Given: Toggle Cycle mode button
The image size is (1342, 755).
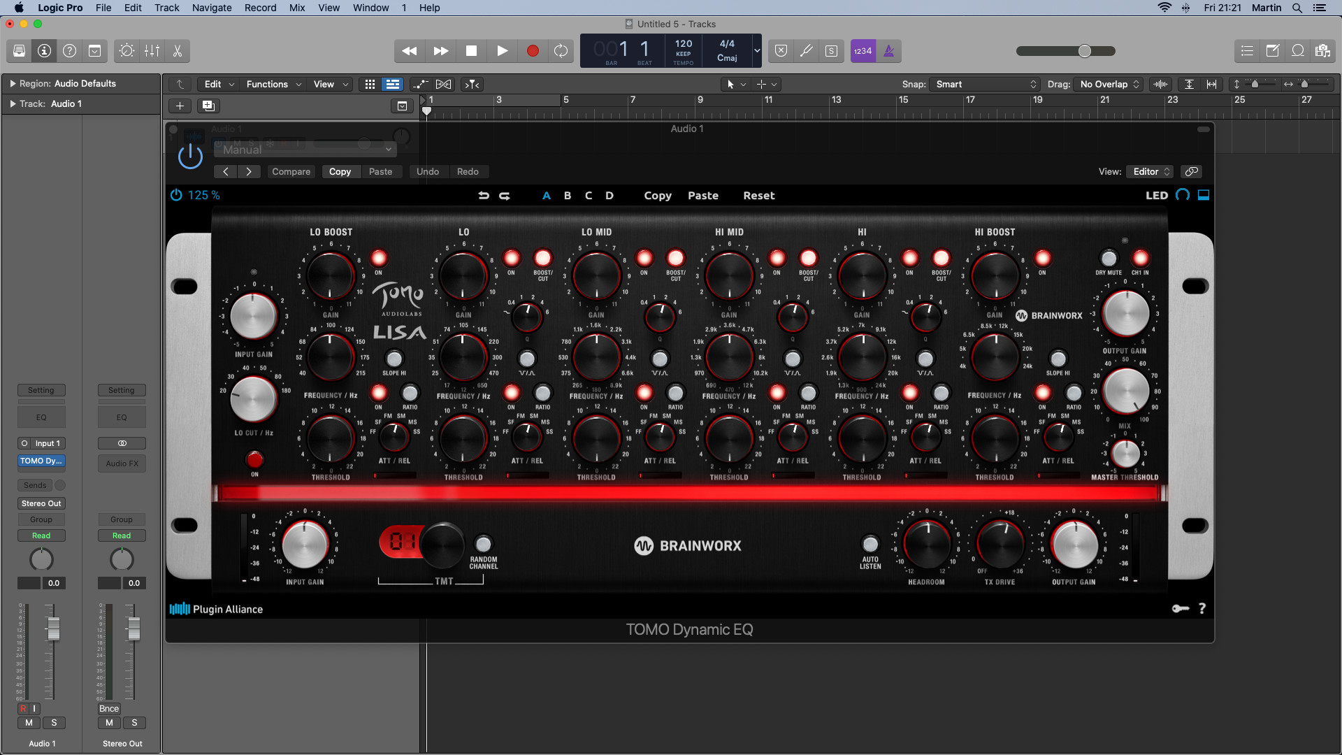Looking at the screenshot, I should pos(561,50).
